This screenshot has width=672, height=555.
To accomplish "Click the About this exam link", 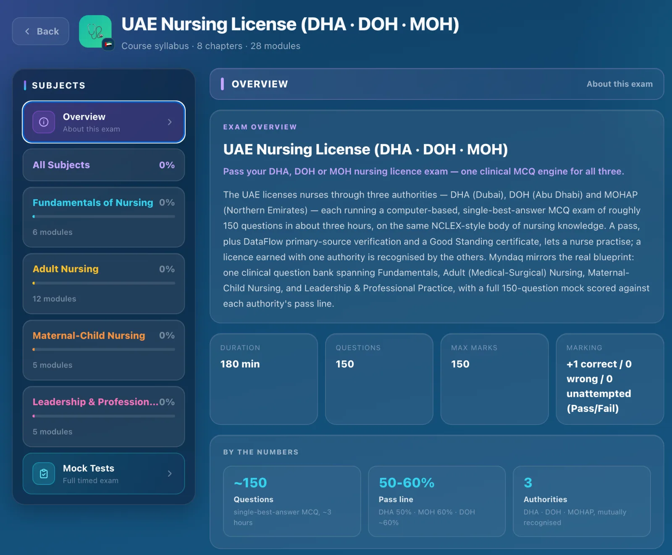I will 619,84.
